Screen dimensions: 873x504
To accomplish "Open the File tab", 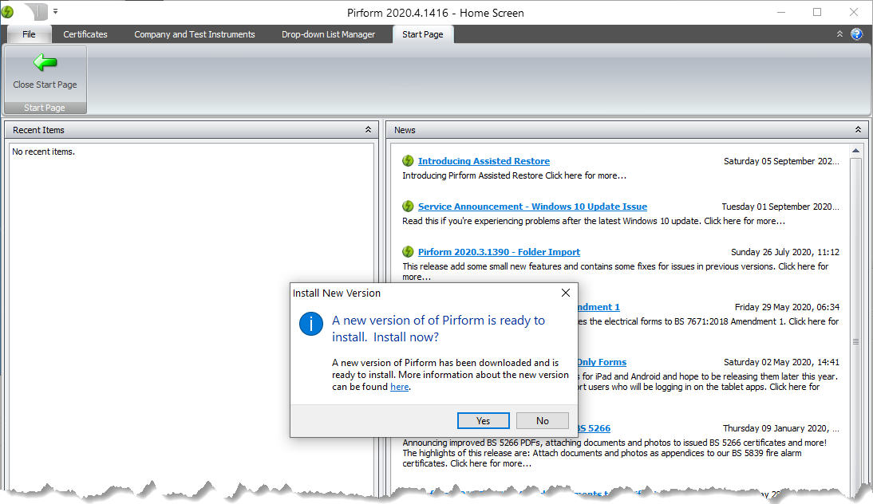I will pyautogui.click(x=29, y=34).
